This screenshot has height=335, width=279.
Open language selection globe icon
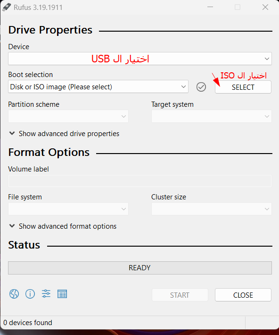click(x=14, y=294)
